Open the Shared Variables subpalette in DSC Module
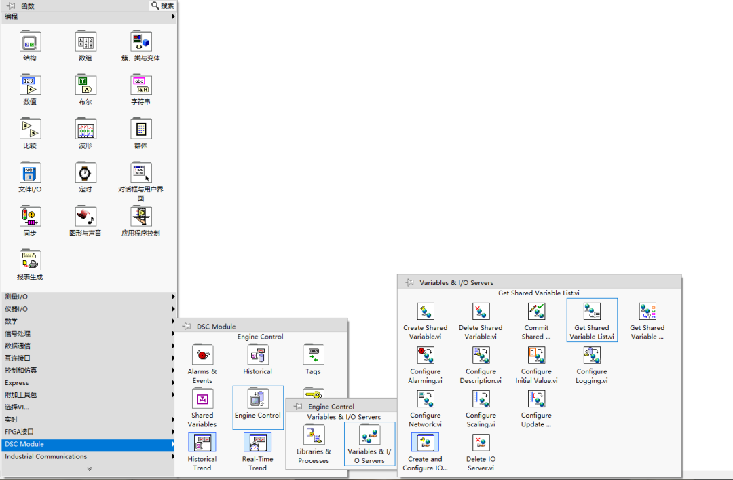The image size is (733, 480). [202, 399]
